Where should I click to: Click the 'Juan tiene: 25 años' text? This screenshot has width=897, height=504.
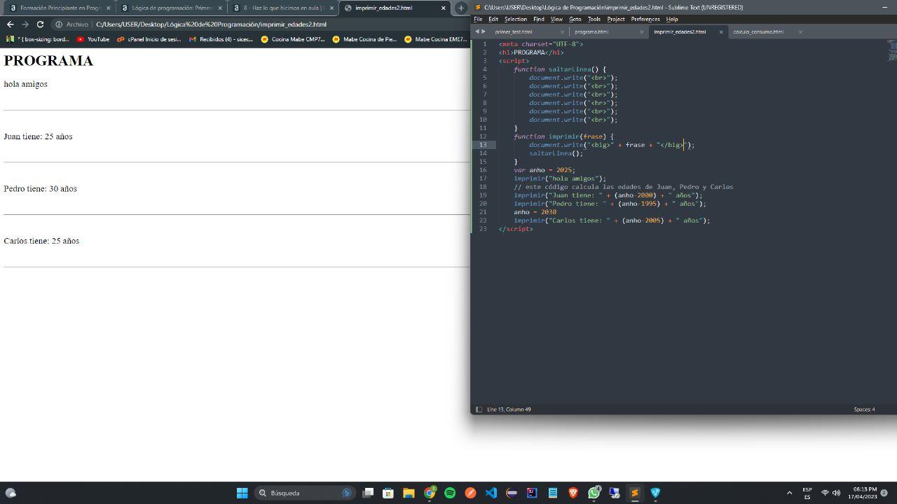38,136
